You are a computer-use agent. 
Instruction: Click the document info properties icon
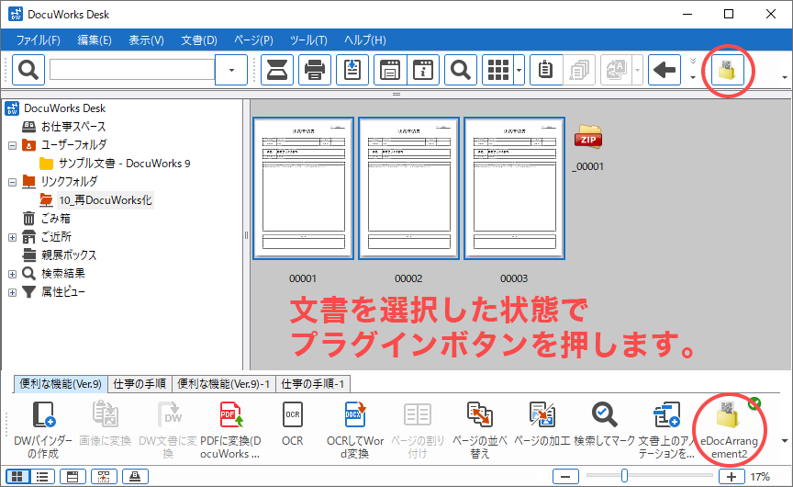point(423,69)
